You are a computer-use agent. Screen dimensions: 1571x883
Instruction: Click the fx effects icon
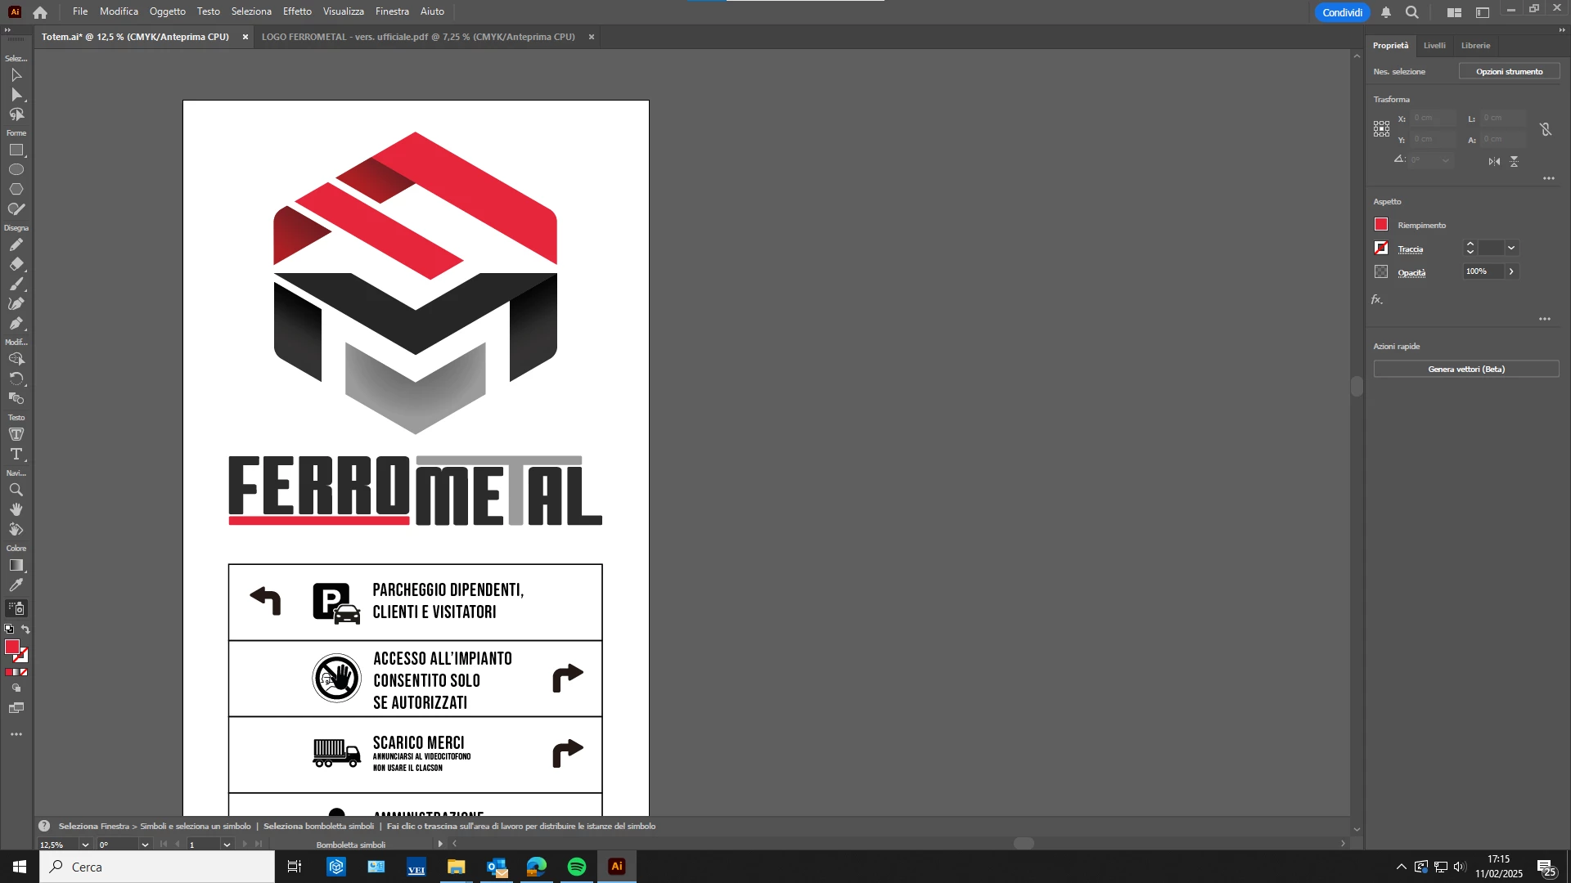1377,300
